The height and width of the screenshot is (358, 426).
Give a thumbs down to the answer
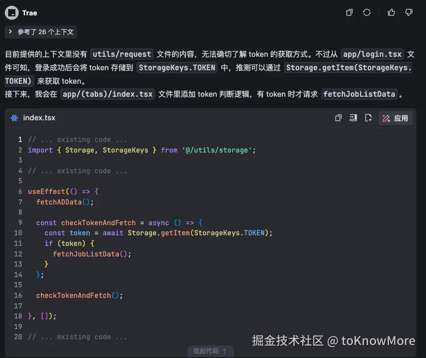click(x=408, y=13)
